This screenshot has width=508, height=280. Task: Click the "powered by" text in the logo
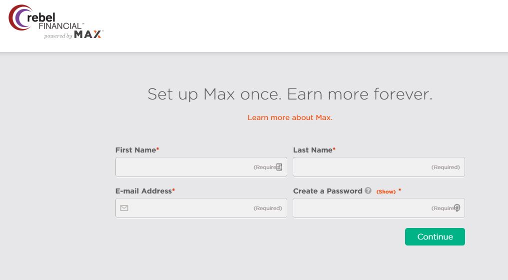58,36
